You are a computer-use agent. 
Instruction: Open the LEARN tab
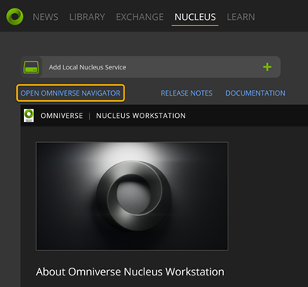tap(241, 17)
